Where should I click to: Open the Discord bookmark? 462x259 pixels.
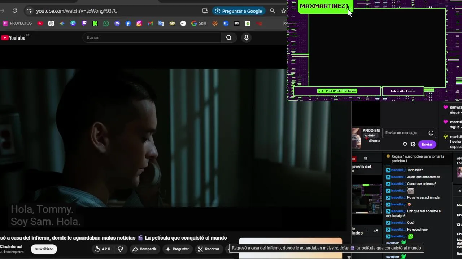point(117,23)
